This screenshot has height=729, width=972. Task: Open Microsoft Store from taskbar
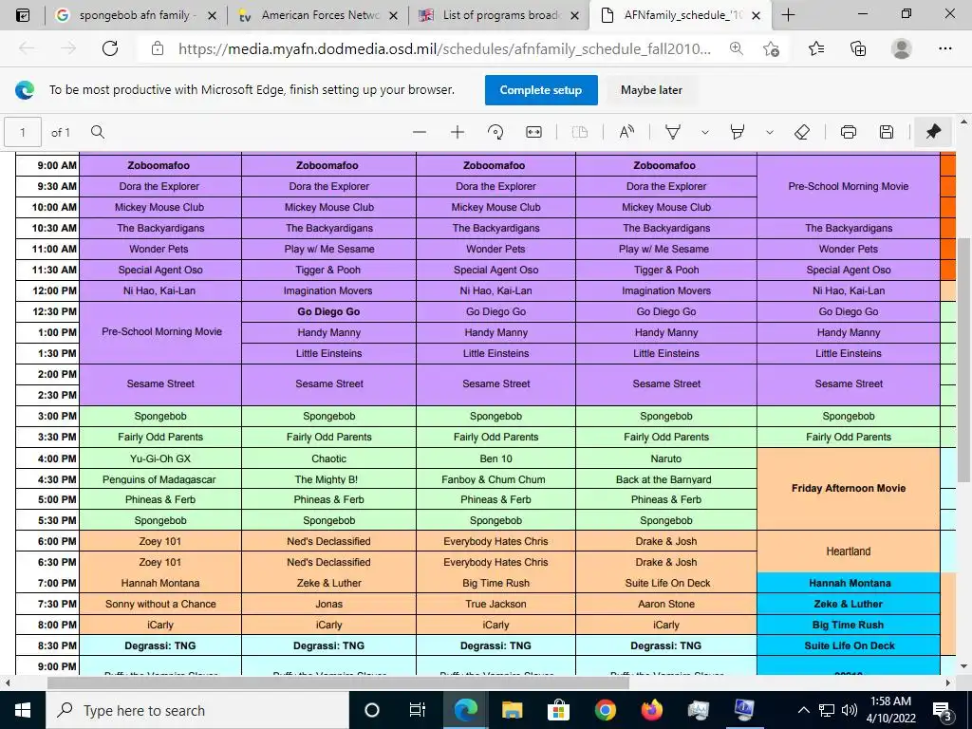tap(558, 710)
